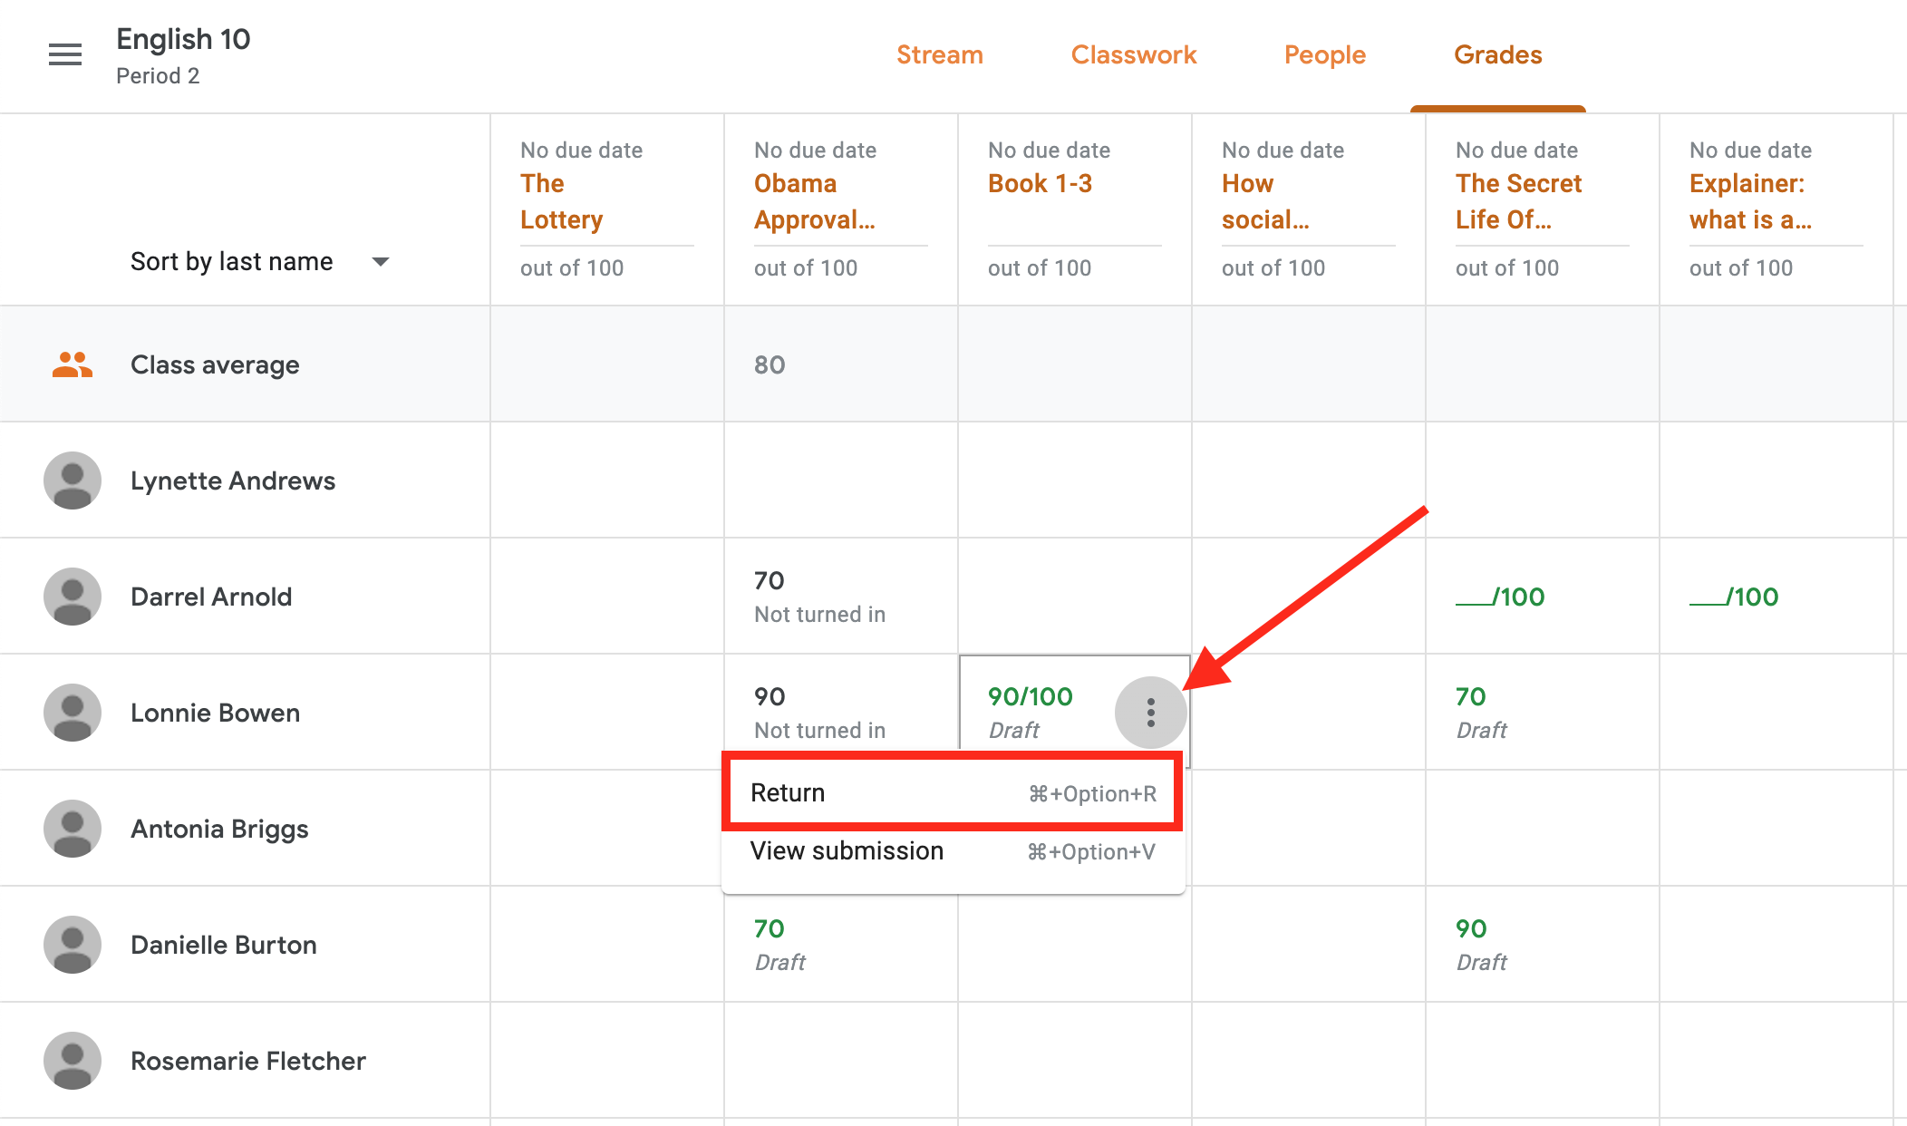
Task: Open Lynette Andrews' student page
Action: click(x=233, y=481)
